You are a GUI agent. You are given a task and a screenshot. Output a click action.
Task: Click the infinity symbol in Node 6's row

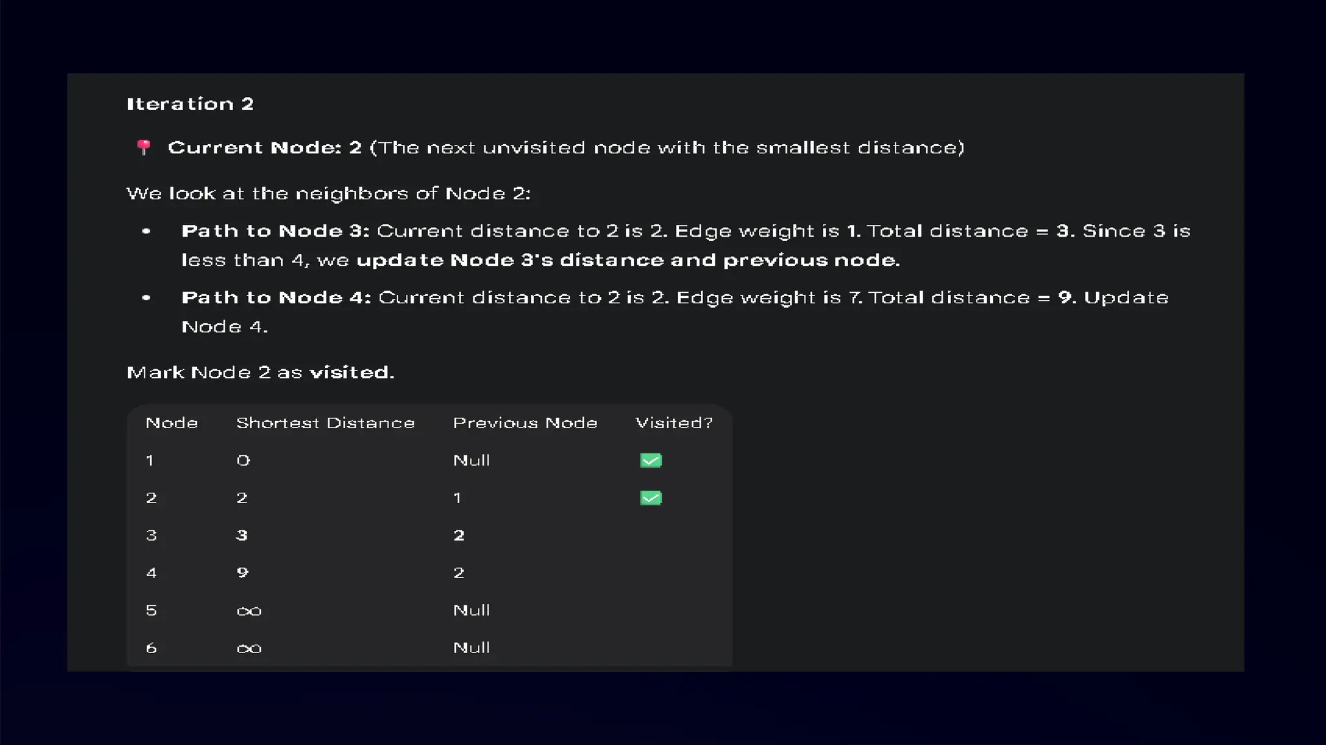249,649
